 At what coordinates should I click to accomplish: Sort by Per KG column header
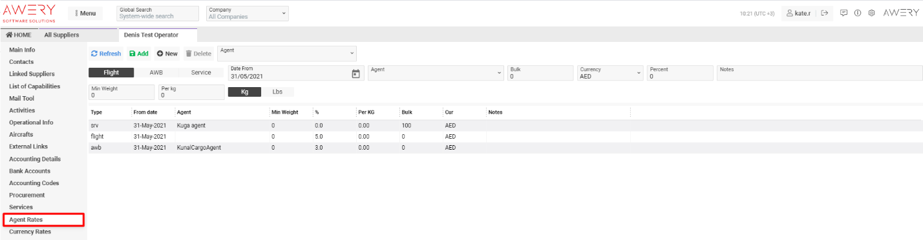pyautogui.click(x=366, y=112)
